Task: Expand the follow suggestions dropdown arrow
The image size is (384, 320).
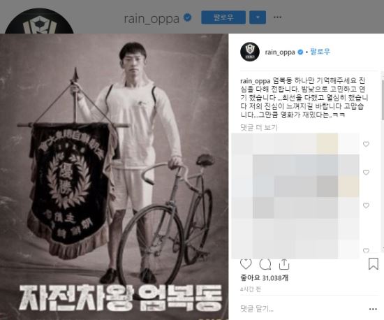Action: (258, 17)
